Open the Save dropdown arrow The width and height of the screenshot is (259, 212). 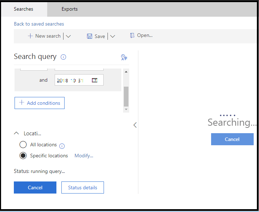point(112,36)
